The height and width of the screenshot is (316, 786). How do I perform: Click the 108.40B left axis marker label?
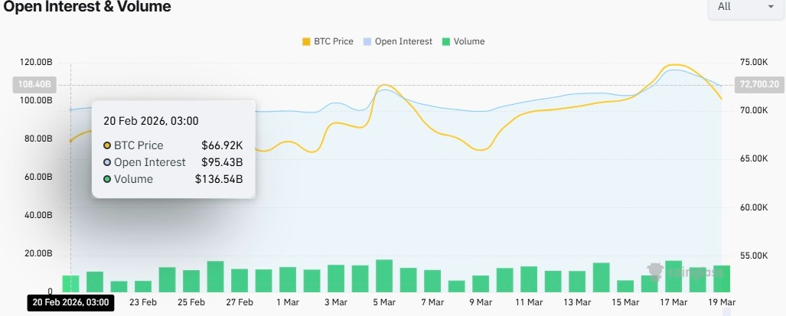coord(32,85)
